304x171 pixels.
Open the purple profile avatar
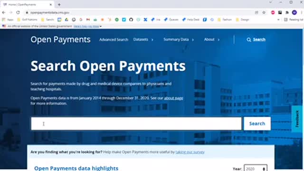pyautogui.click(x=294, y=12)
